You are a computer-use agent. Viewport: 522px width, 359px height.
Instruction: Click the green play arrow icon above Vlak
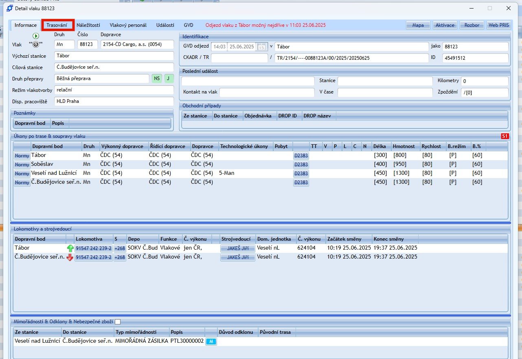point(36,36)
